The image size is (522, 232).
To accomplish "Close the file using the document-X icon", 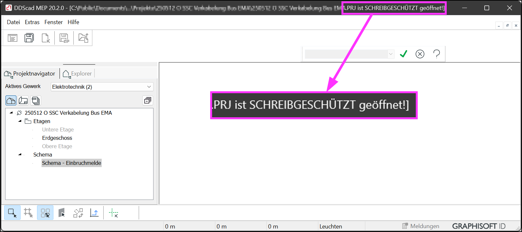I will tap(46, 38).
